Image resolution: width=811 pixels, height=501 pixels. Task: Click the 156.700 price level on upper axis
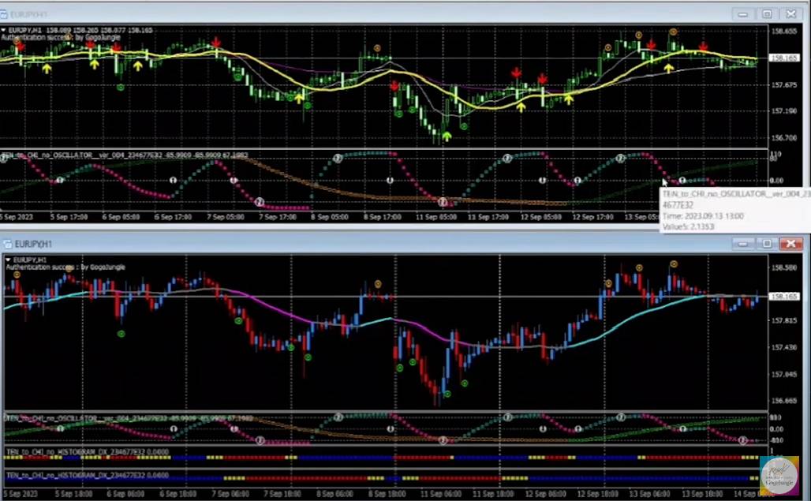point(784,138)
